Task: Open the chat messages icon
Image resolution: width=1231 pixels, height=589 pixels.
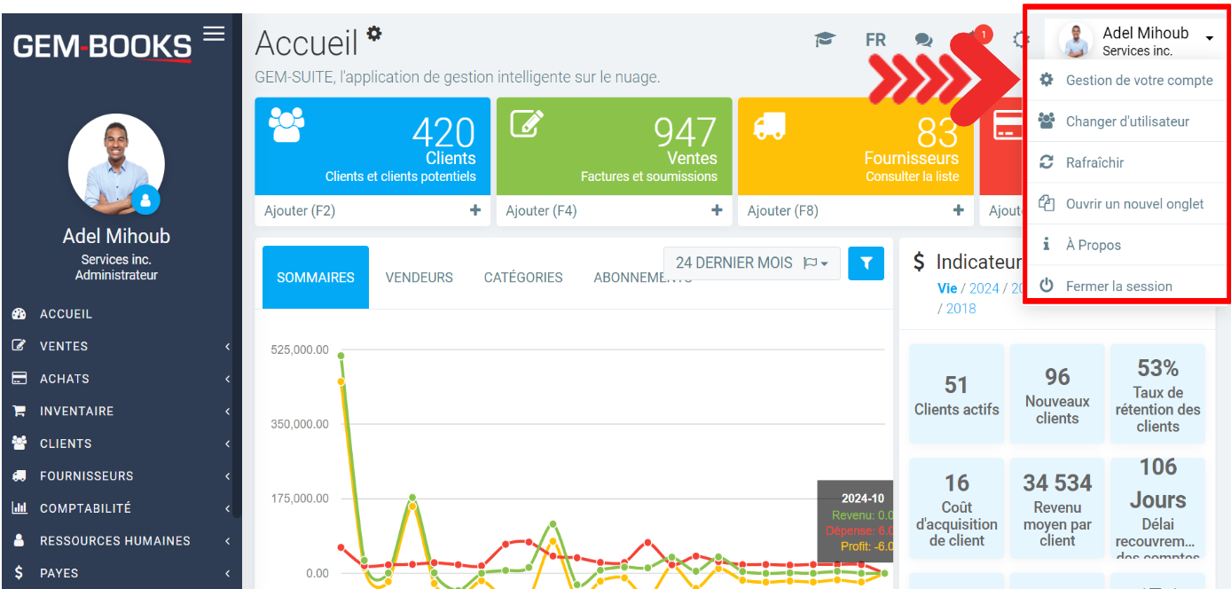Action: [x=923, y=40]
